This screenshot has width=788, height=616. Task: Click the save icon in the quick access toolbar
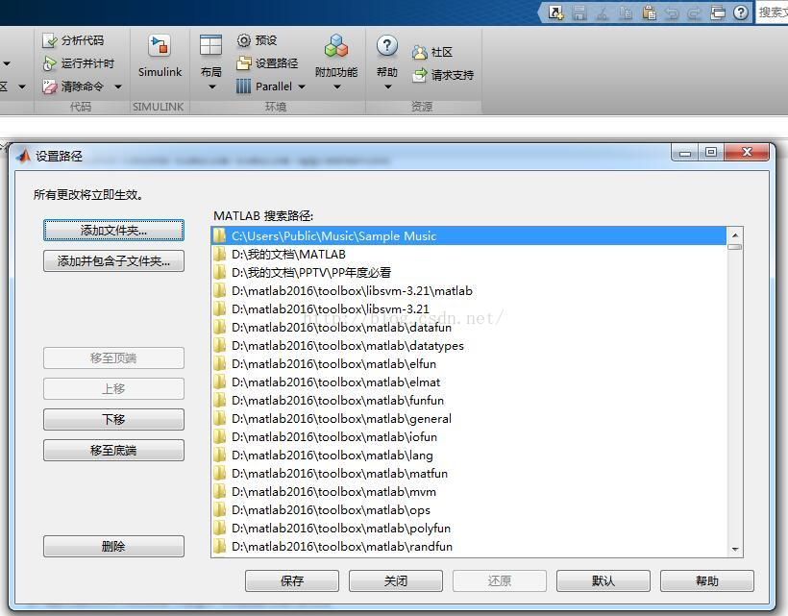tap(579, 12)
